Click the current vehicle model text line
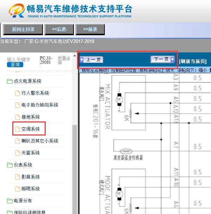 pyautogui.click(x=47, y=41)
